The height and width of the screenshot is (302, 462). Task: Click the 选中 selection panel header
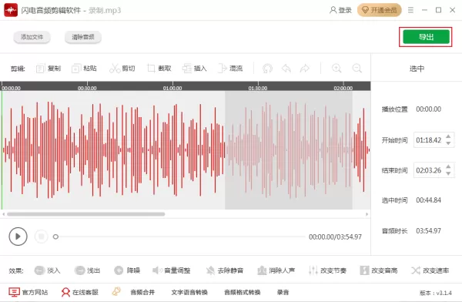[417, 69]
